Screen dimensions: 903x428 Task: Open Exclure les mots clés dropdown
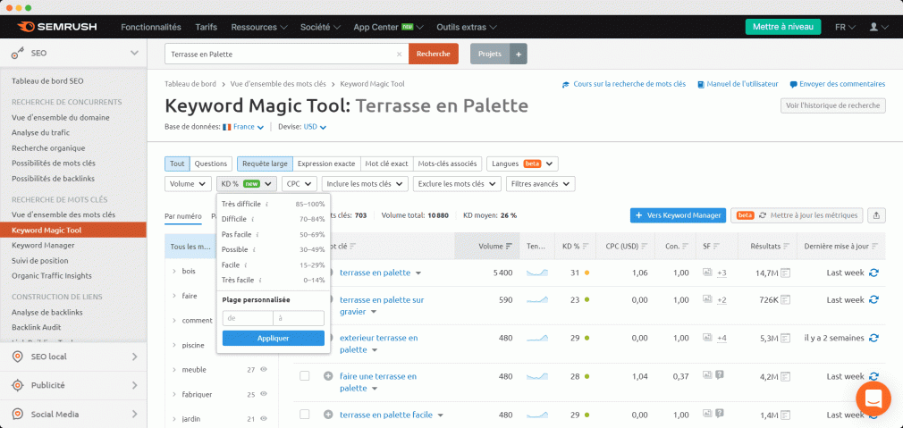click(x=457, y=184)
